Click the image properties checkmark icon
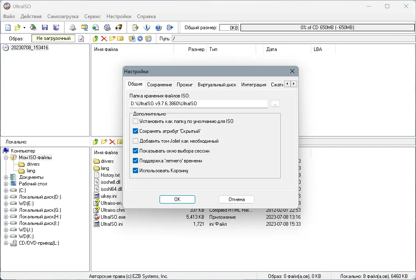 coord(81,39)
